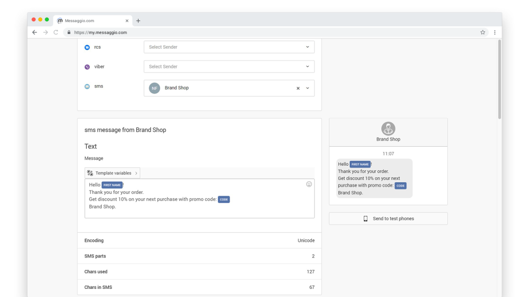The height and width of the screenshot is (297, 528).
Task: Click the FIRST NAME variable in editor
Action: pos(112,185)
